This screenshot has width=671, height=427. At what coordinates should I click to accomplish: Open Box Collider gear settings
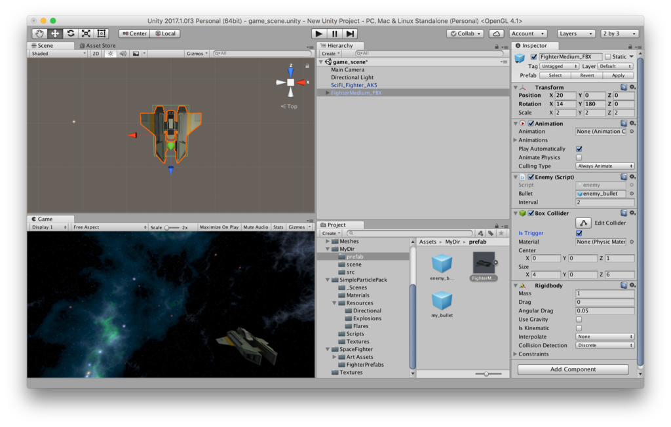click(x=632, y=213)
